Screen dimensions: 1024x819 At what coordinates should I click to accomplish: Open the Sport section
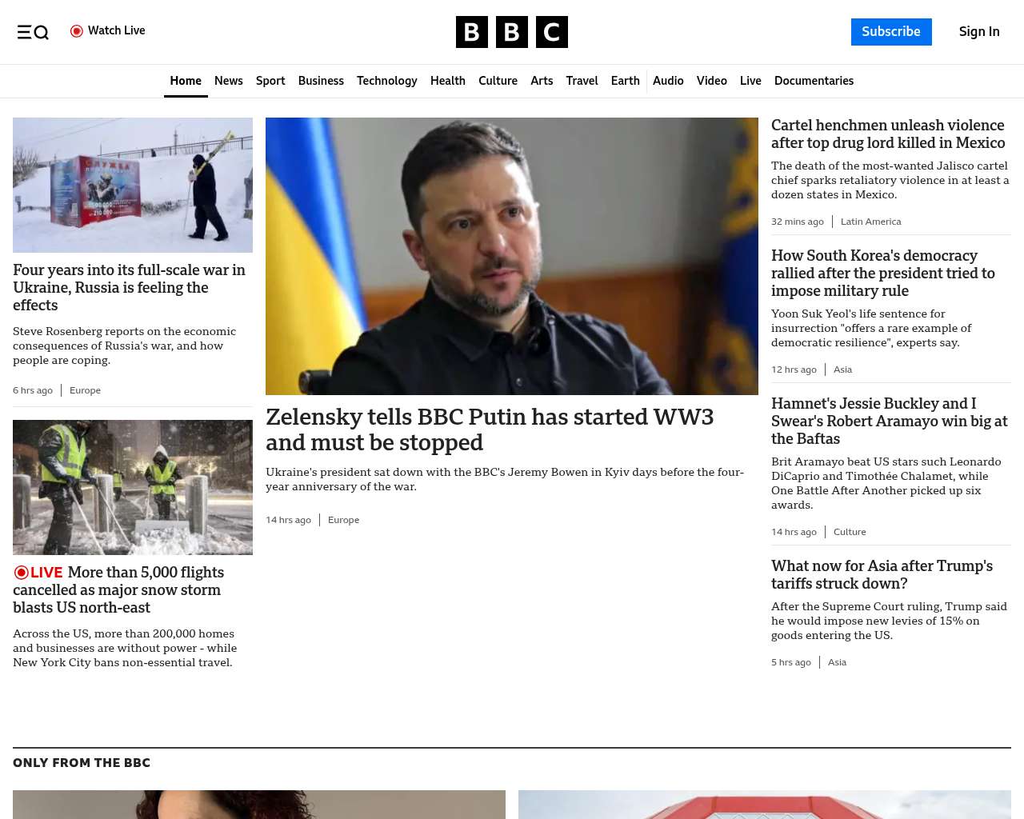[x=270, y=81]
